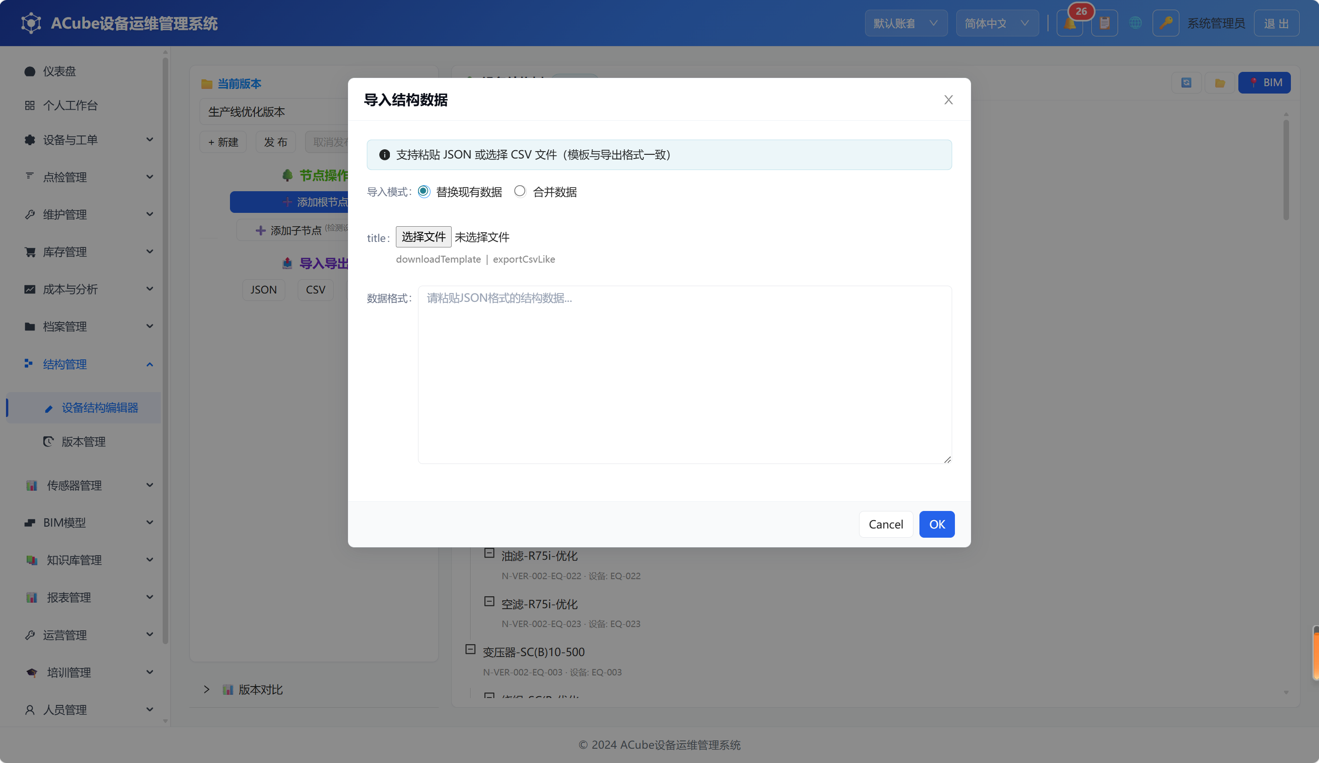Click the 发布 button
Viewport: 1319px width, 763px height.
tap(275, 142)
